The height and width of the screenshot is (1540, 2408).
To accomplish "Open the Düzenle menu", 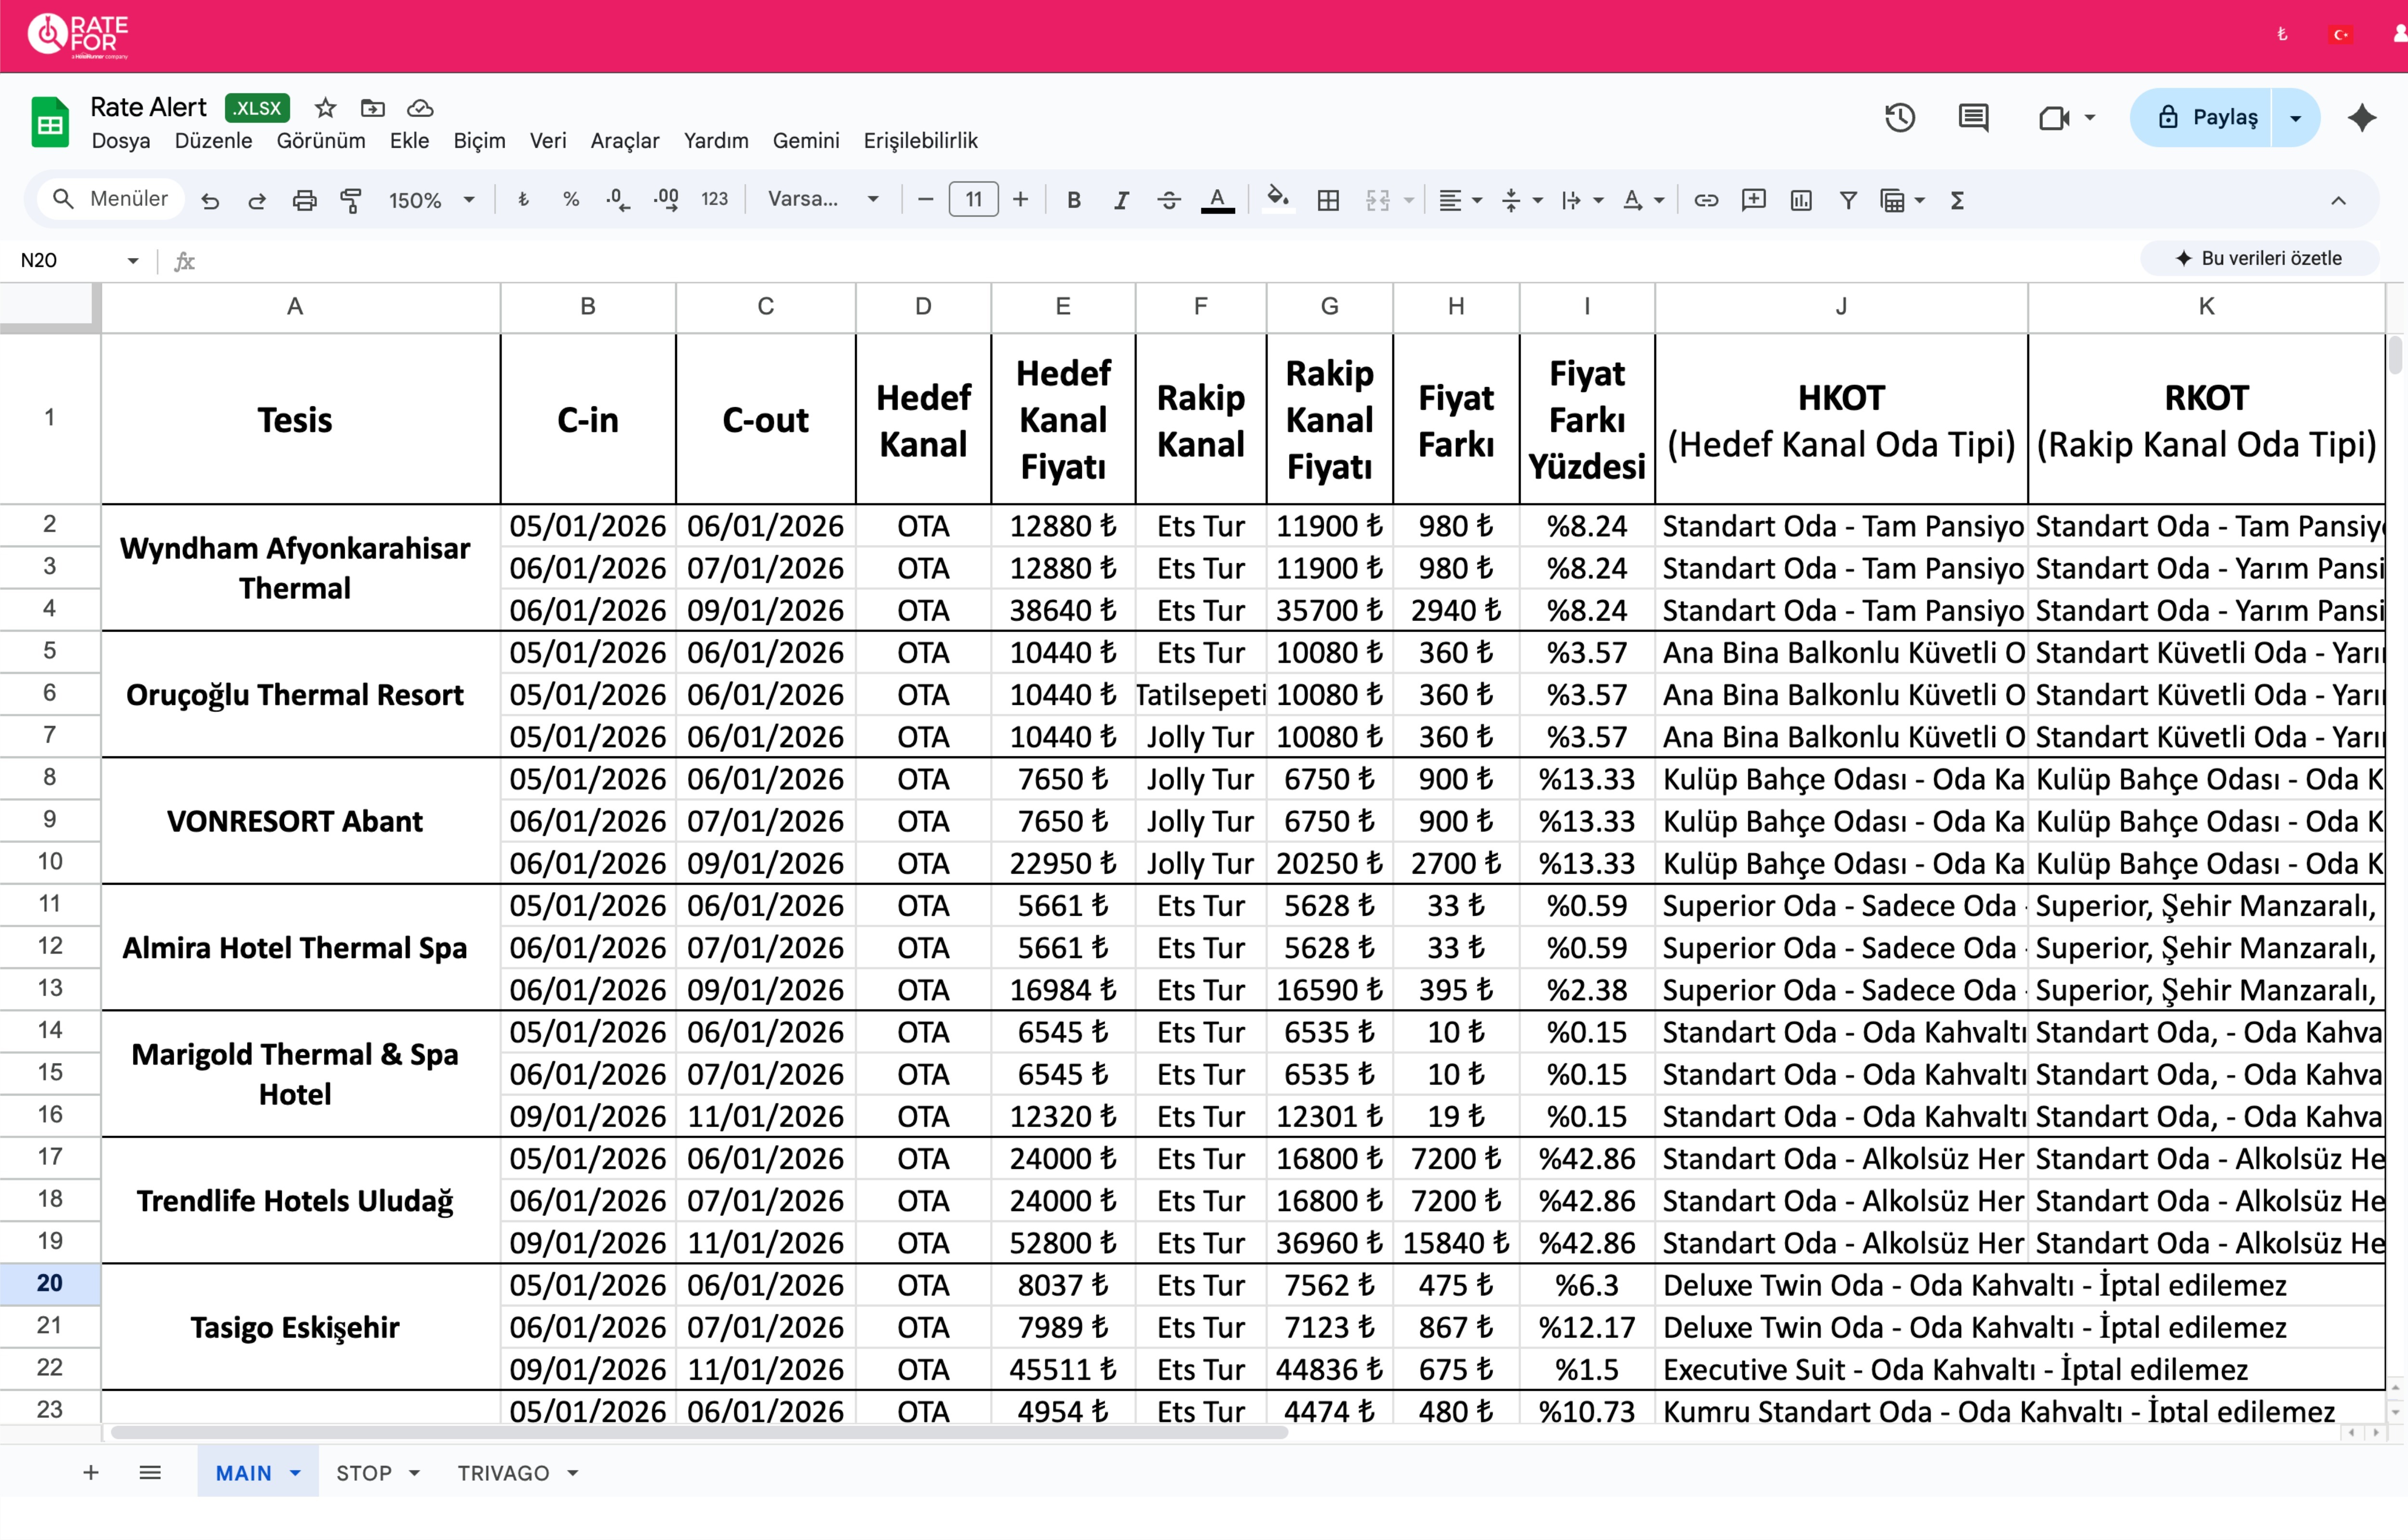I will click(x=214, y=141).
